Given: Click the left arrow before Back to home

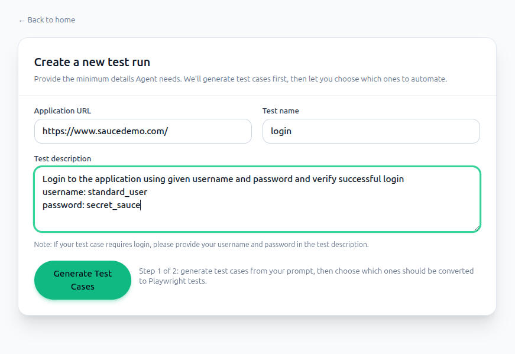Looking at the screenshot, I should pyautogui.click(x=22, y=20).
